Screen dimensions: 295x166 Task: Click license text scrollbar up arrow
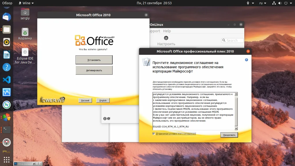[x=236, y=94]
